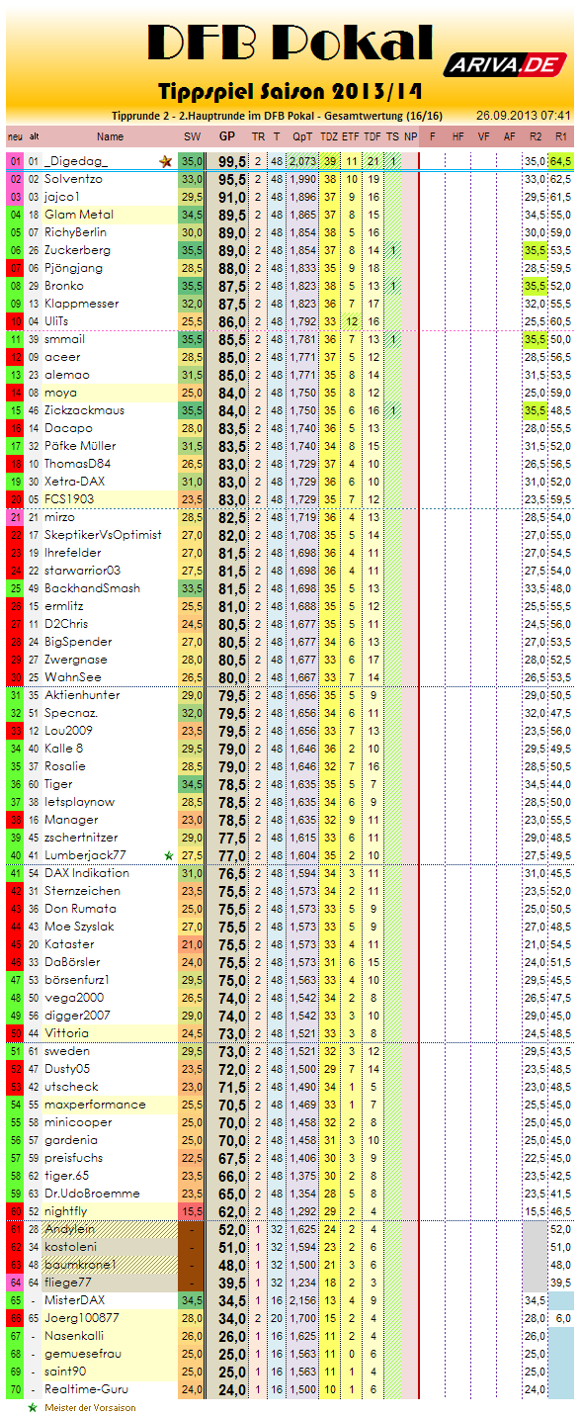Click the date 26.09.2013 07:41
The image size is (580, 1417).
[522, 116]
